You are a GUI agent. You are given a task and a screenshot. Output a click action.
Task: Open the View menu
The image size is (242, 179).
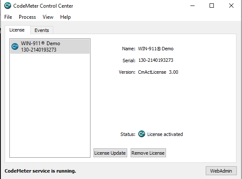click(48, 17)
